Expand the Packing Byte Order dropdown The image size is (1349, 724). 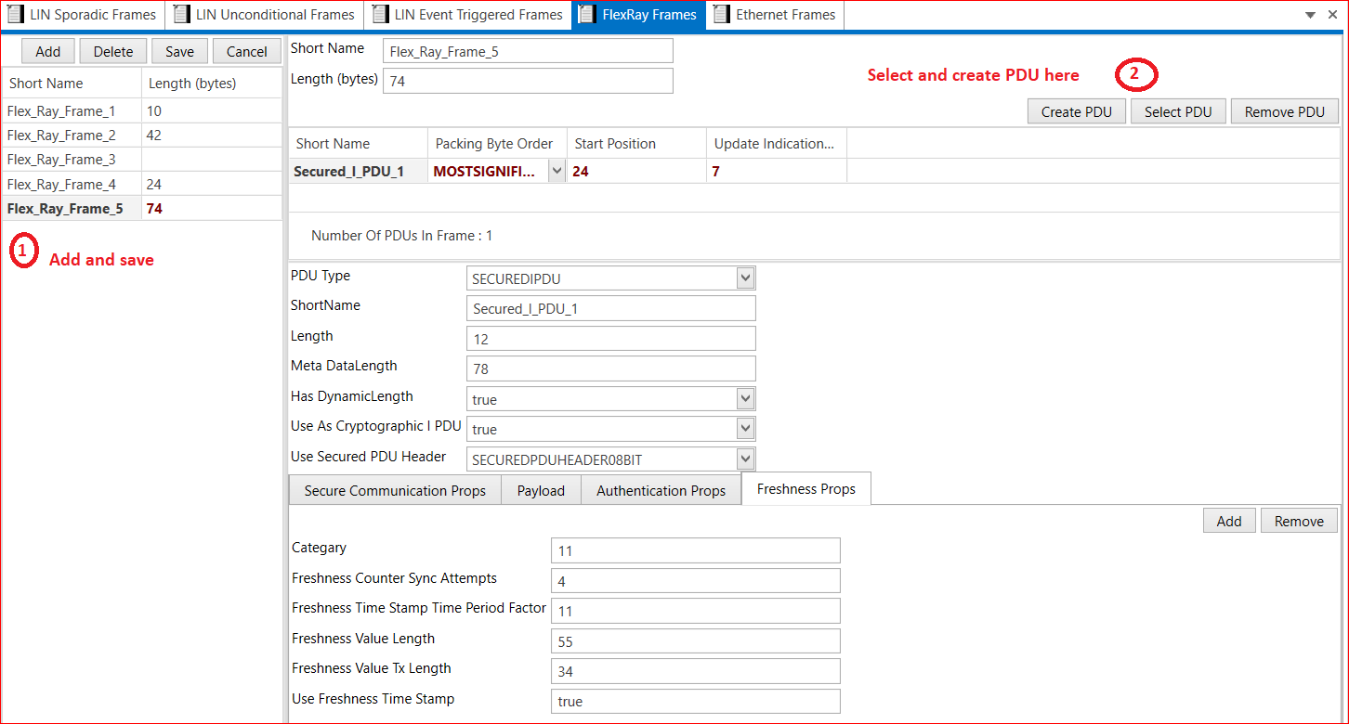tap(557, 171)
